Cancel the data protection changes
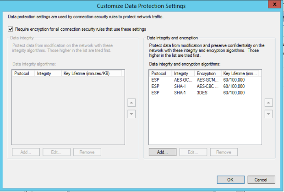Viewport: 284px width, 192px height. click(261, 180)
